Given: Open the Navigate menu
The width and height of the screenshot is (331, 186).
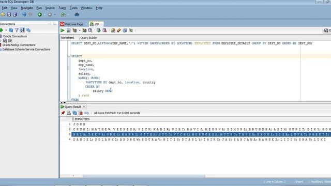Looking at the screenshot, I should coord(27,8).
